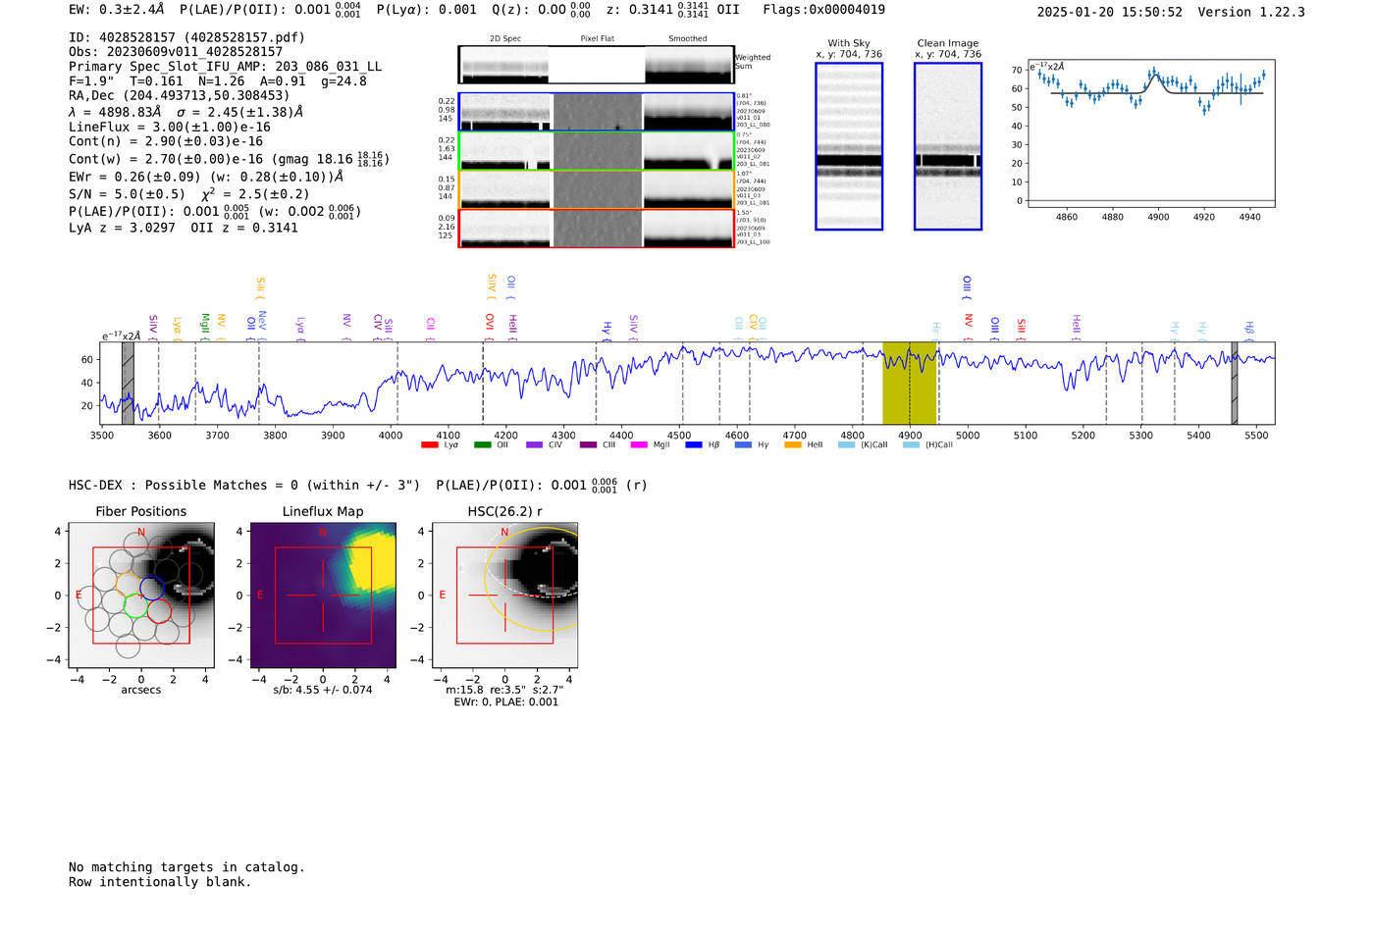Click the "EWr = 0.26(±0.09)" text line
Viewport: 1374px width, 935px height.
206,177
